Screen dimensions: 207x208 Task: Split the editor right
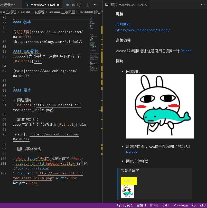pyautogui.click(x=88, y=5)
